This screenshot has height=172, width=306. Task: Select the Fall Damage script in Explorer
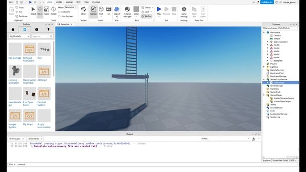coord(279,83)
